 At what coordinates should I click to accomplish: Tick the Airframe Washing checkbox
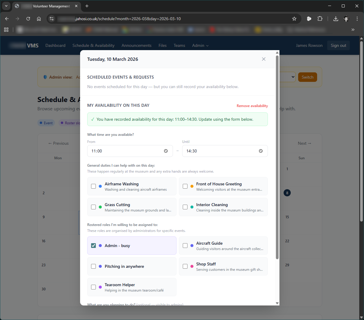click(x=93, y=186)
